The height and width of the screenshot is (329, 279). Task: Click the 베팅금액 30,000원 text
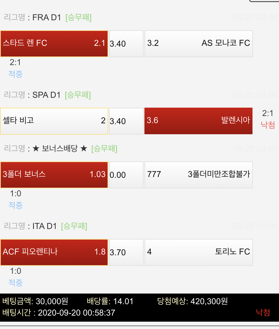click(x=35, y=301)
